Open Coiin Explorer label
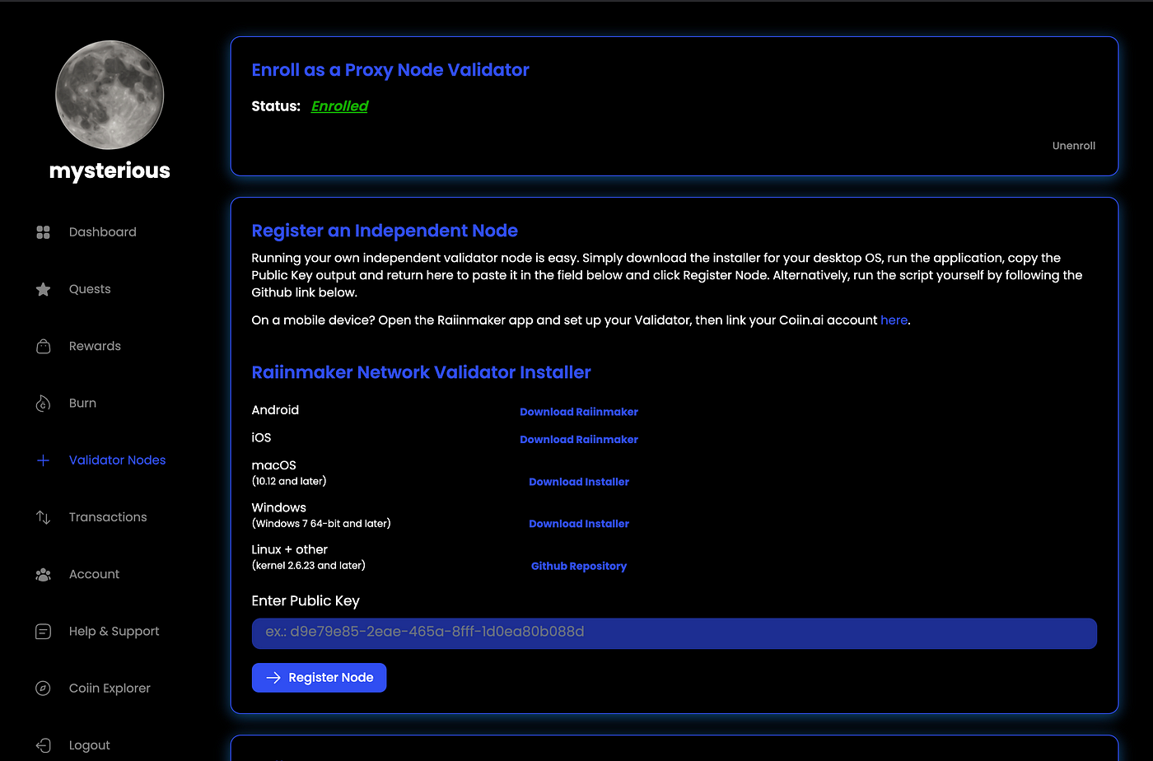This screenshot has height=761, width=1153. [110, 689]
